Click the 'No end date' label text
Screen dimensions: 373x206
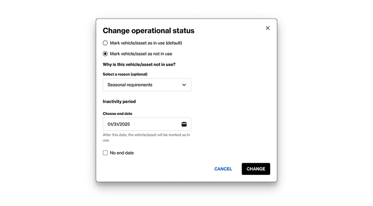point(122,153)
